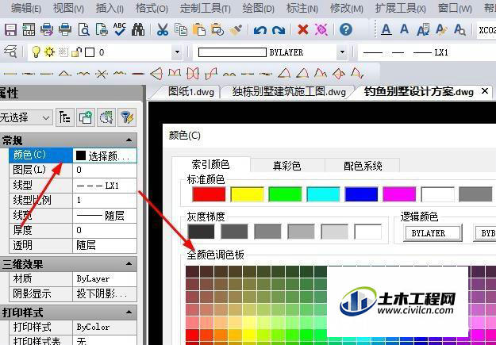Choose the darkest gray gradient swatch
496x345 pixels.
coord(201,232)
